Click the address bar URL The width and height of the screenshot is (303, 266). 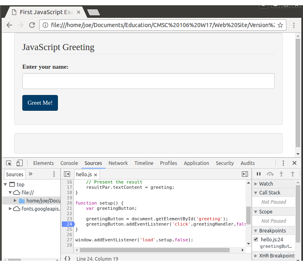click(x=162, y=25)
